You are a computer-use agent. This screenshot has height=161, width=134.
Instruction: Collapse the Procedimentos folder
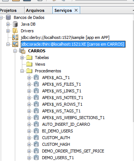click(x=22, y=71)
